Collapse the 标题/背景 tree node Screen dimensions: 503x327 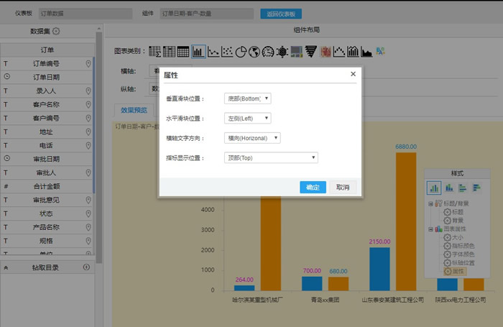click(x=430, y=204)
